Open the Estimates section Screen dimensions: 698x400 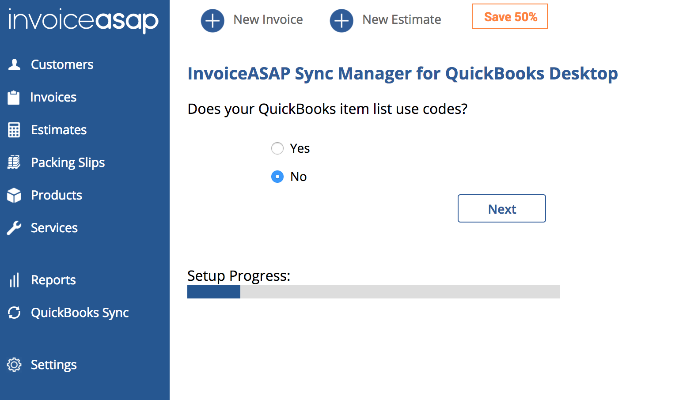click(59, 130)
